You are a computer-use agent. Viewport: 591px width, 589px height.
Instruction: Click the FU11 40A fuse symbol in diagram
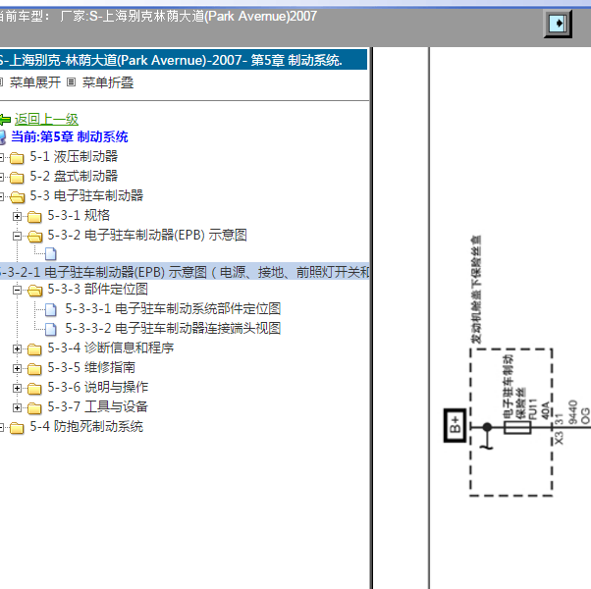click(517, 427)
